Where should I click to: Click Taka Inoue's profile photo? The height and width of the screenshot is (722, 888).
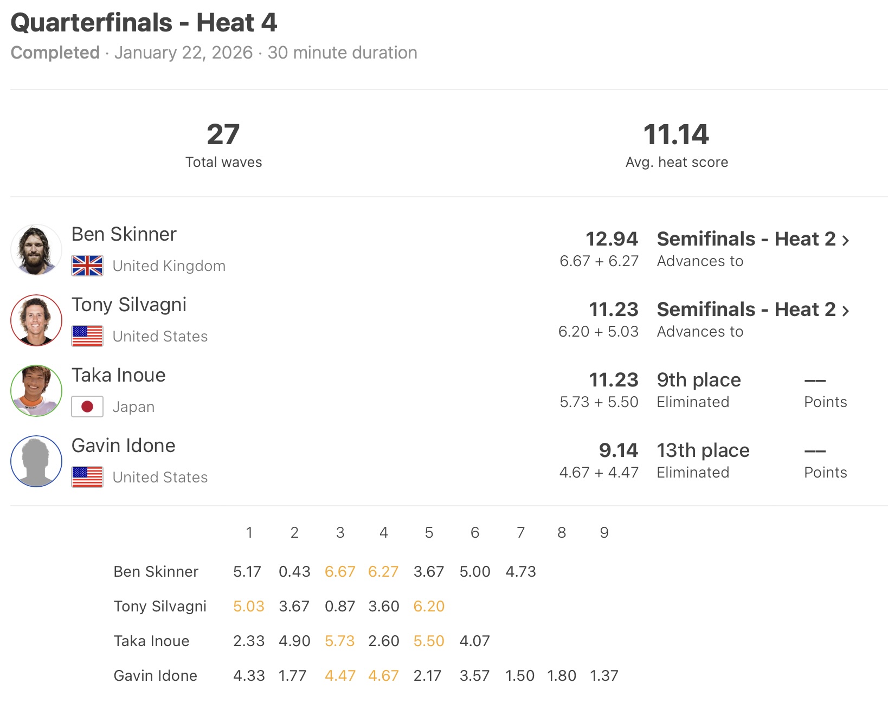[x=36, y=391]
